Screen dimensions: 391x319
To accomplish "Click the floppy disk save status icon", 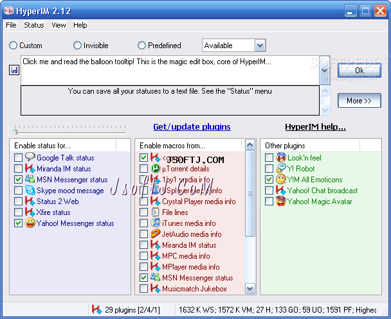I will 14,70.
